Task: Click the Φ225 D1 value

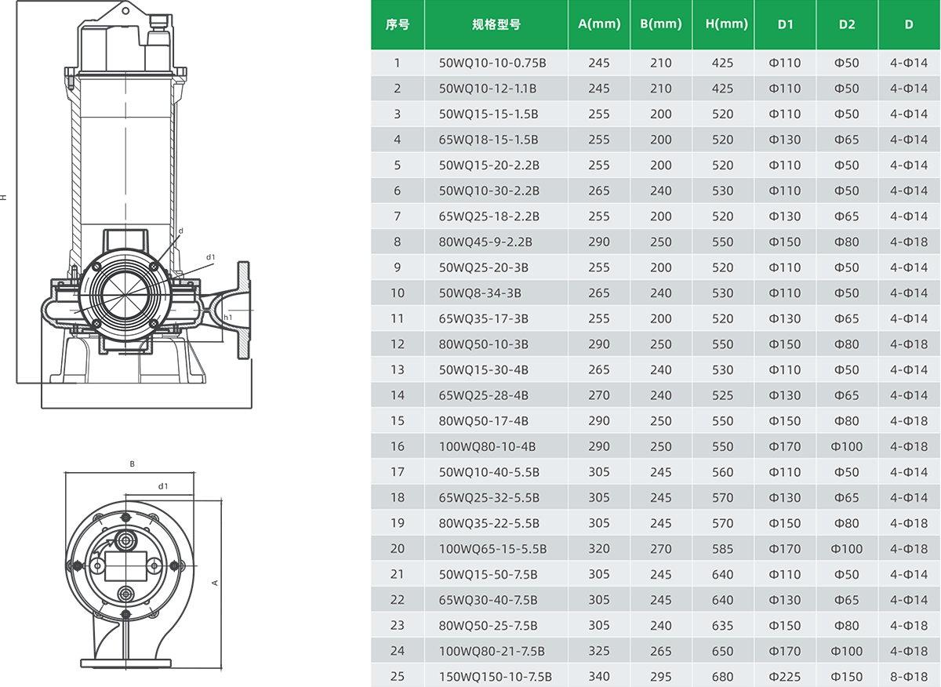Action: point(785,677)
